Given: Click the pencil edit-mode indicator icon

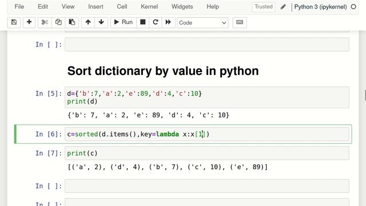Looking at the screenshot, I should click(283, 7).
